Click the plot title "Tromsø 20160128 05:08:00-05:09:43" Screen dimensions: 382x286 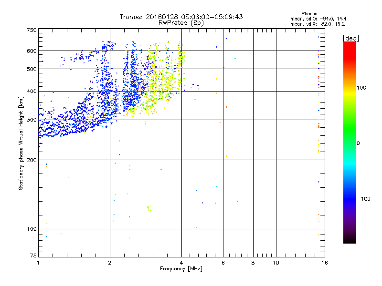tap(181, 17)
